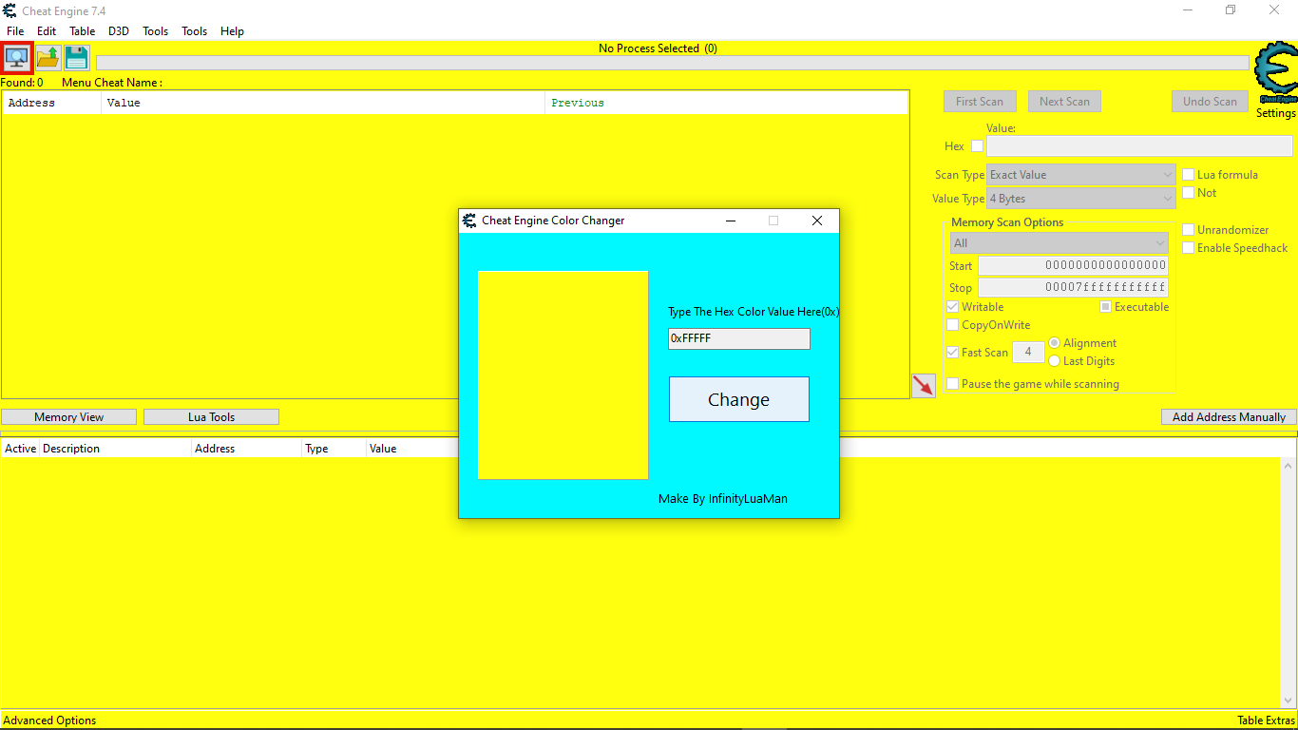
Task: Open the Help menu
Action: click(233, 31)
